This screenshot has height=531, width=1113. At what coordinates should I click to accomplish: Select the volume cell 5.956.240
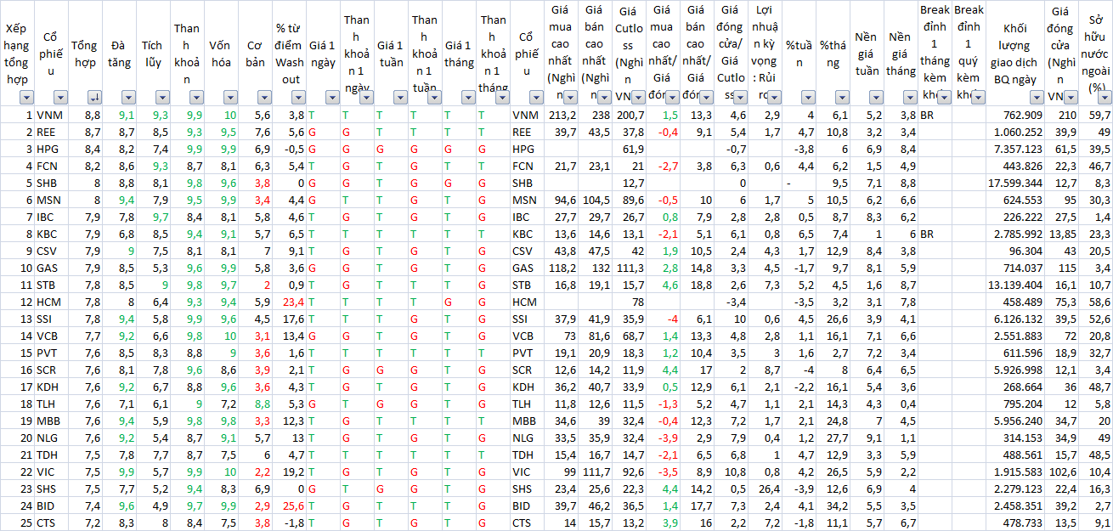(x=1016, y=421)
